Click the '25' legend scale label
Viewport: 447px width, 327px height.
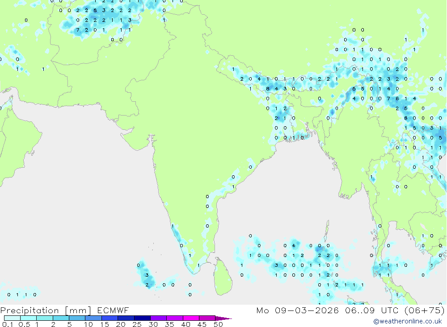[x=137, y=324]
